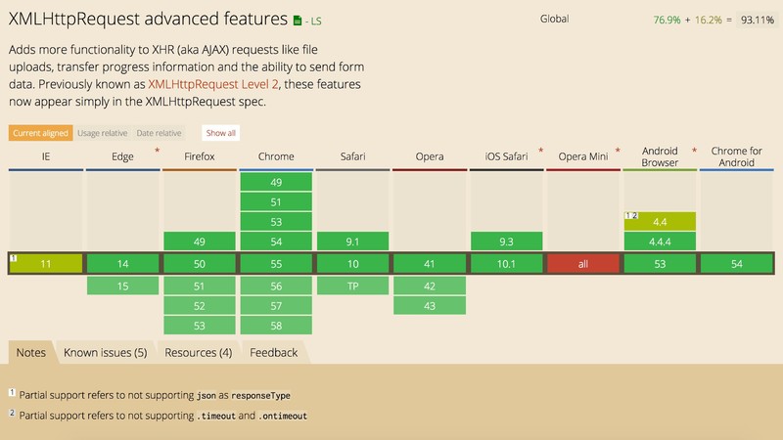Click note 1 about json responseType
Image resolution: width=783 pixels, height=440 pixels.
pyautogui.click(x=150, y=395)
